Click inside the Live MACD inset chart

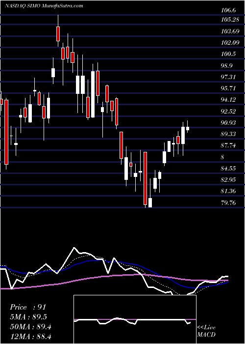click(135, 319)
